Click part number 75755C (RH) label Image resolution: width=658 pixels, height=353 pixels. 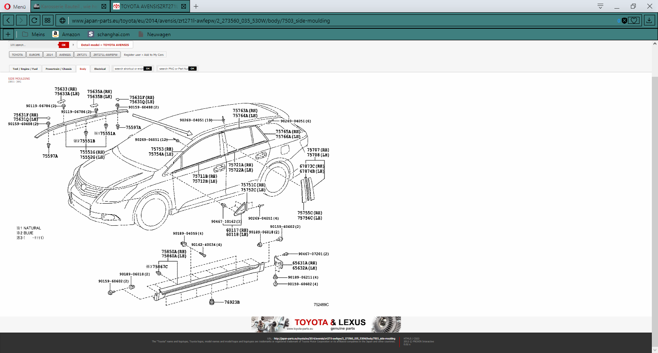[310, 213]
